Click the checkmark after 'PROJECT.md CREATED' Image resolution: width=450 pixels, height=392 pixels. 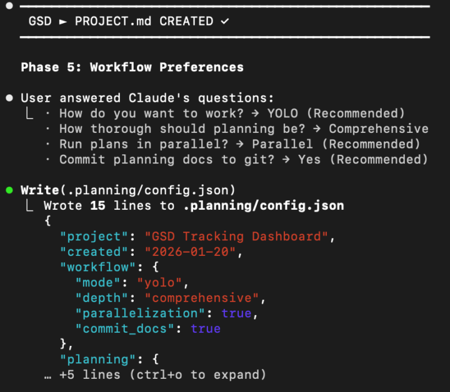[224, 21]
